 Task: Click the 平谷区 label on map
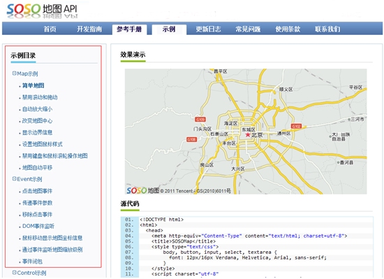355,87
